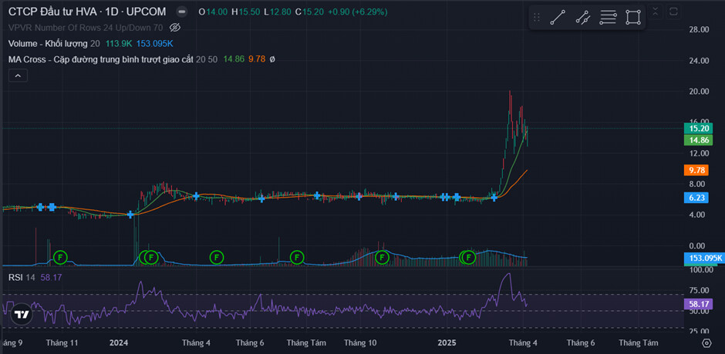
Task: Select the MA Cross indicator legend
Action: point(100,59)
